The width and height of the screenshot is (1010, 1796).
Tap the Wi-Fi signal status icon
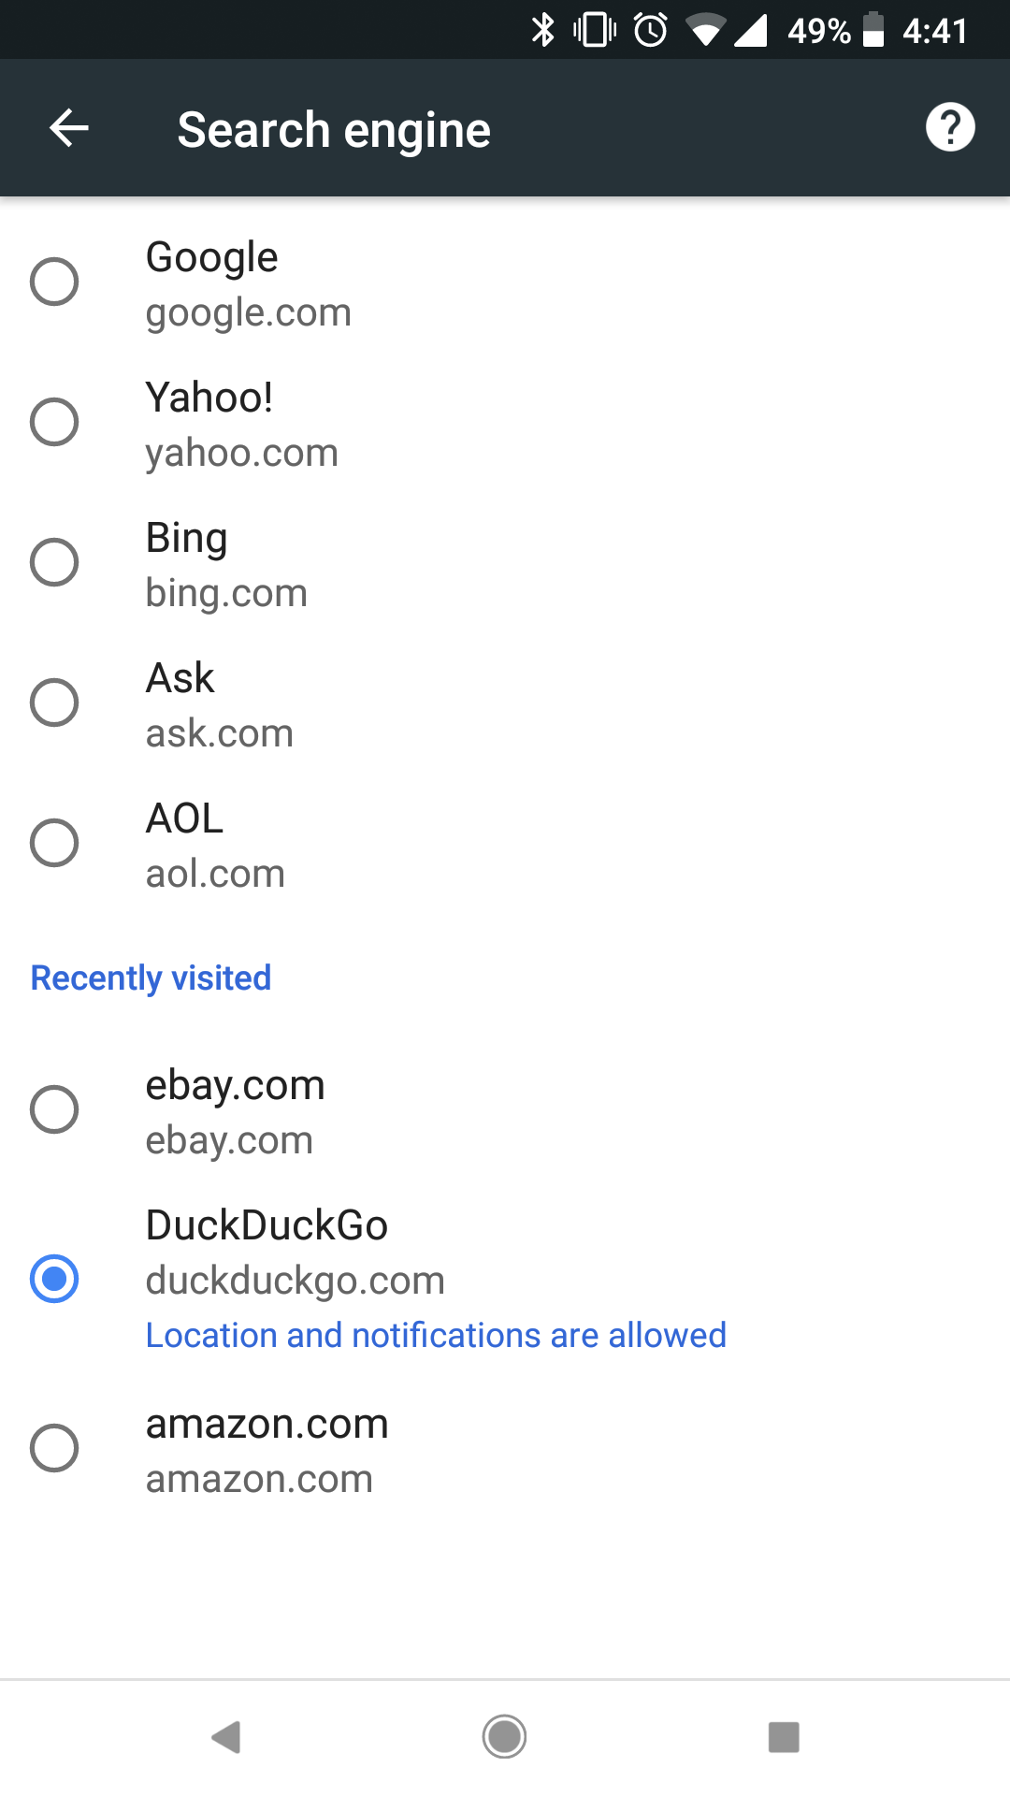[706, 30]
